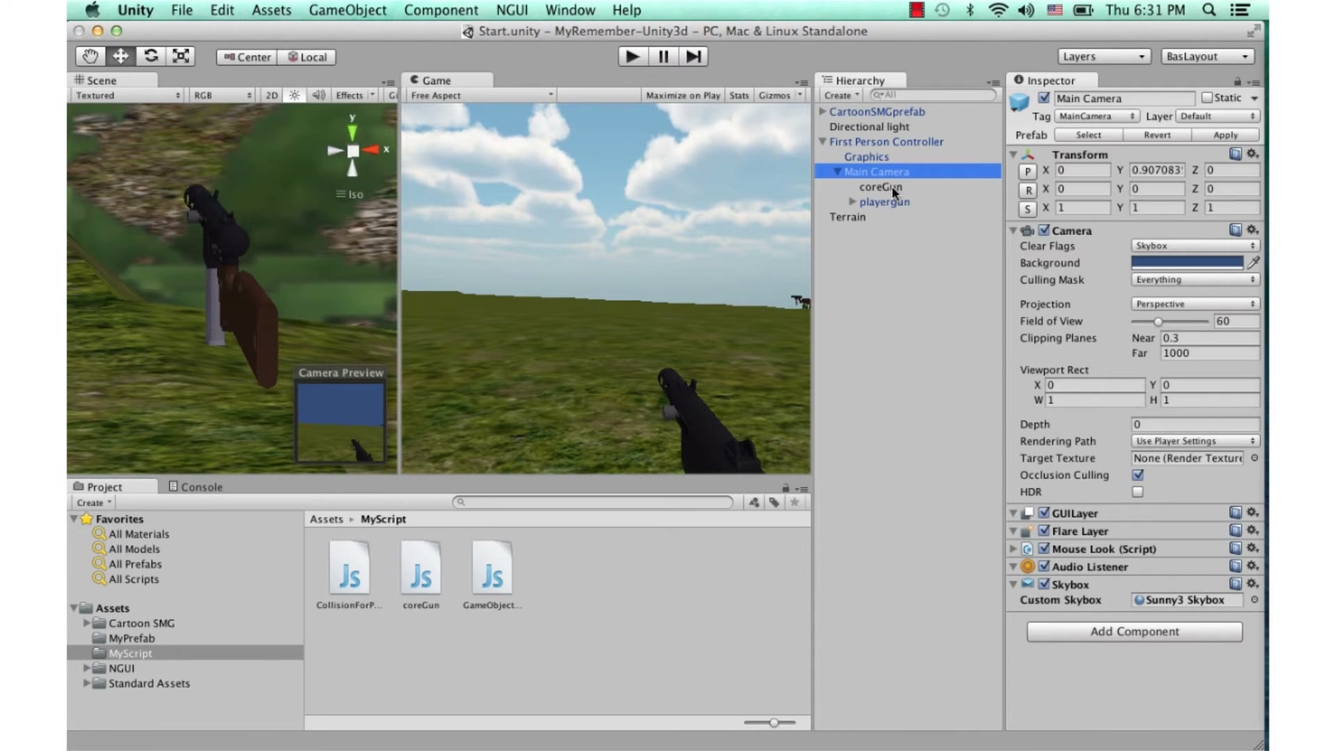Click prefab Apply button
The width and height of the screenshot is (1336, 751).
pos(1225,135)
